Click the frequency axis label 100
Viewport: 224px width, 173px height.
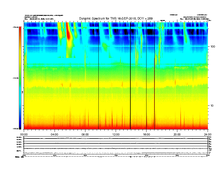coord(213,47)
